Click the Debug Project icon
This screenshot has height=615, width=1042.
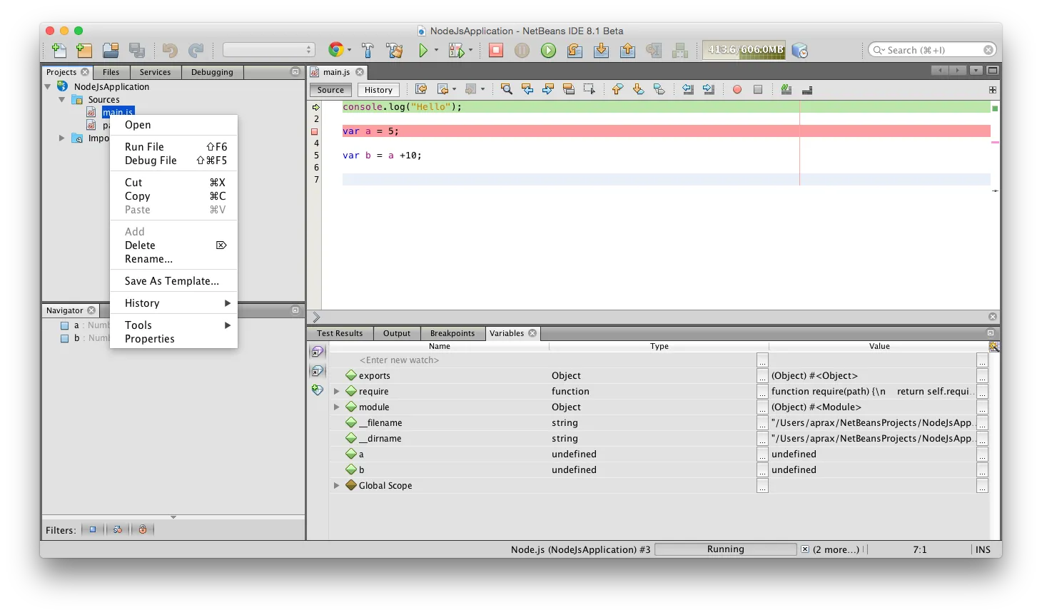pos(455,50)
